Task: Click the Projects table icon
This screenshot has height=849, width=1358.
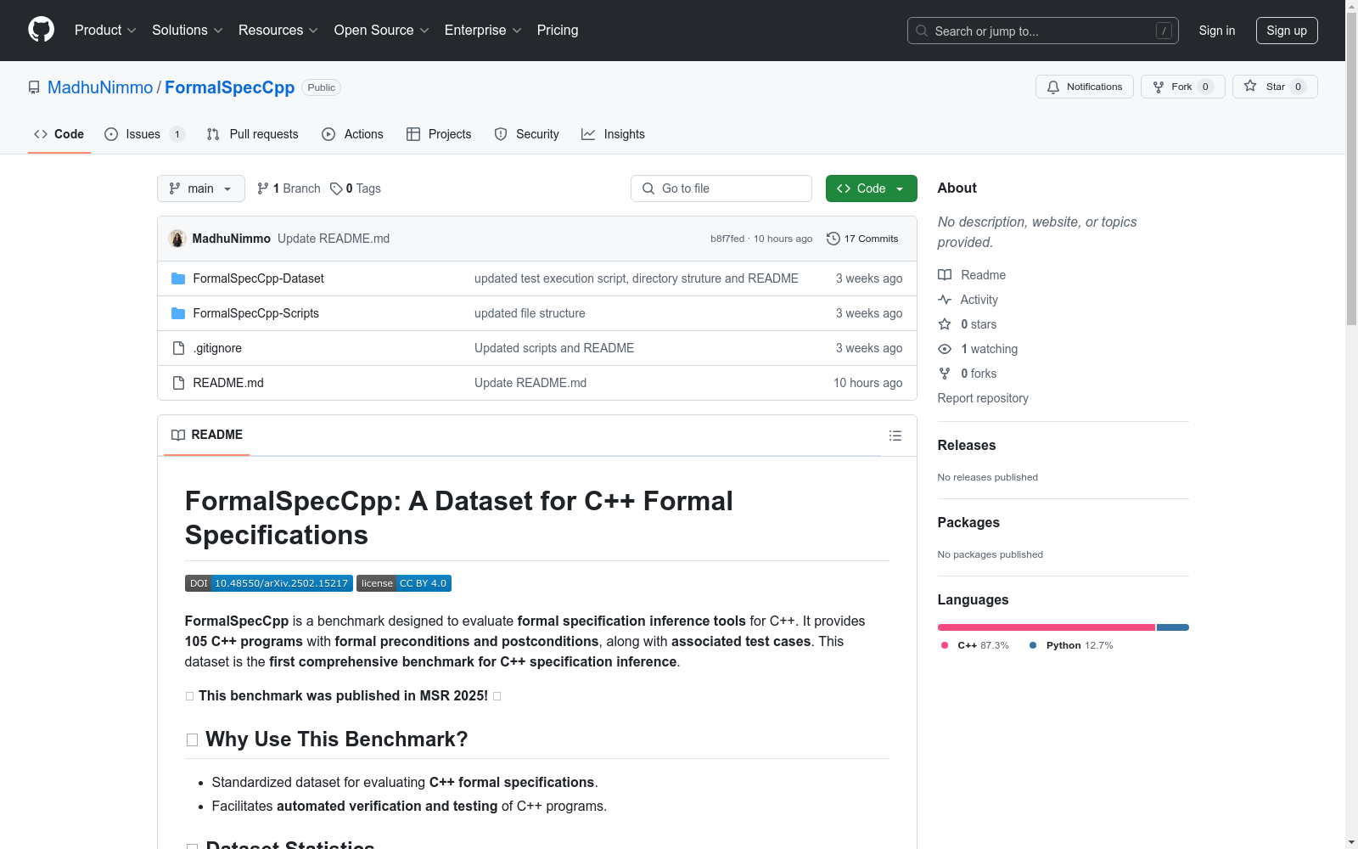Action: [x=413, y=134]
